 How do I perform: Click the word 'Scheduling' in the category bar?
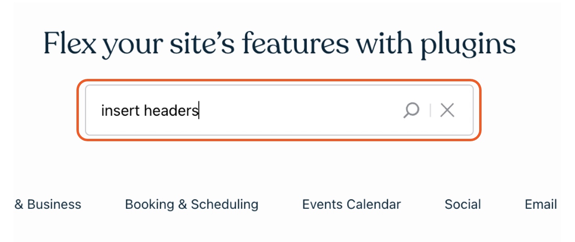(224, 204)
